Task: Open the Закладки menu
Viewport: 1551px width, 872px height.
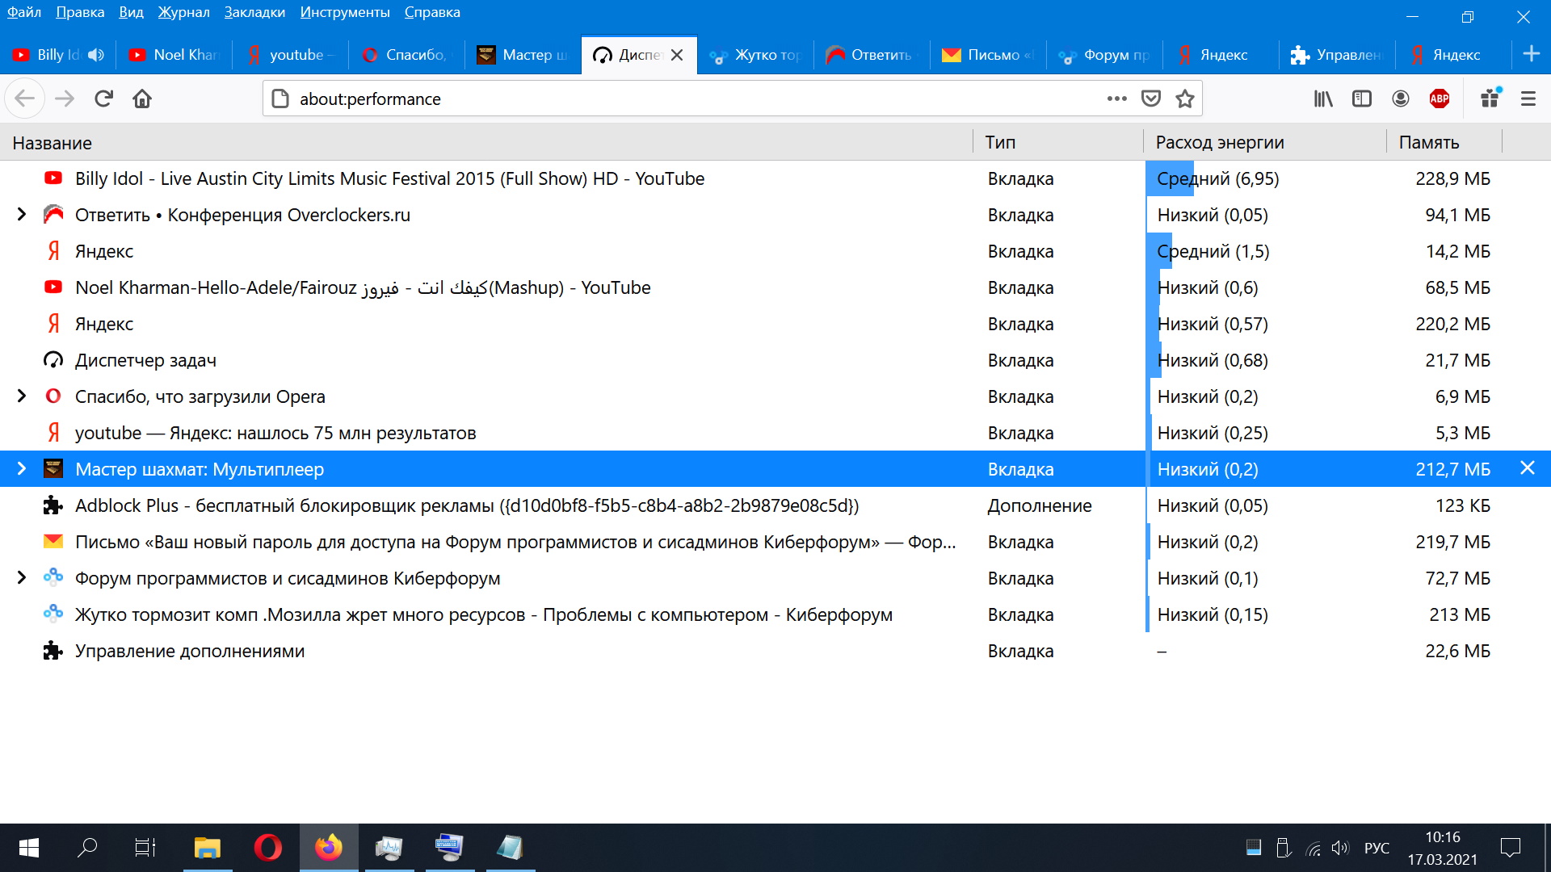Action: coord(254,12)
